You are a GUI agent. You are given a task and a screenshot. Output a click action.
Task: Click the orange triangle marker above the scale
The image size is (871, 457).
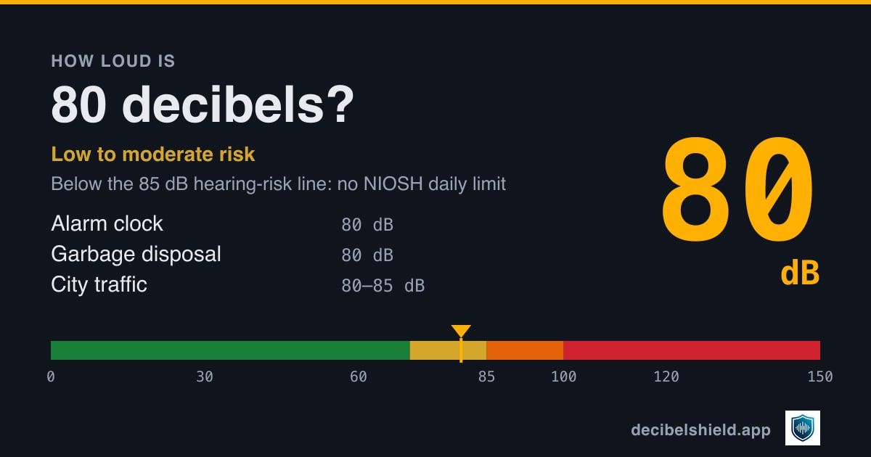coord(461,331)
